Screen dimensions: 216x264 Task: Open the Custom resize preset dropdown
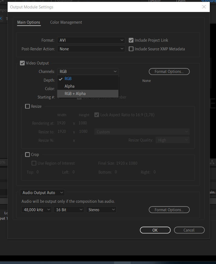pos(142,132)
